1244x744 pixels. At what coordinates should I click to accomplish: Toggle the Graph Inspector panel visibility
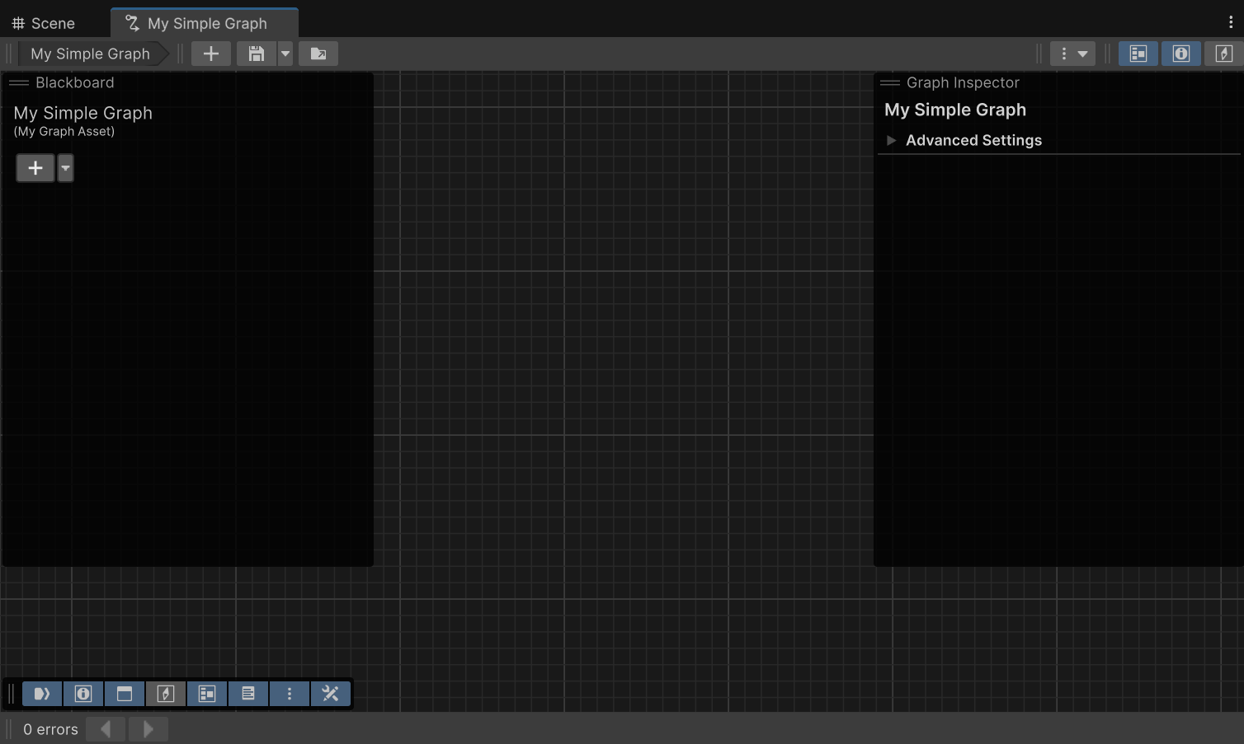[x=1180, y=53]
